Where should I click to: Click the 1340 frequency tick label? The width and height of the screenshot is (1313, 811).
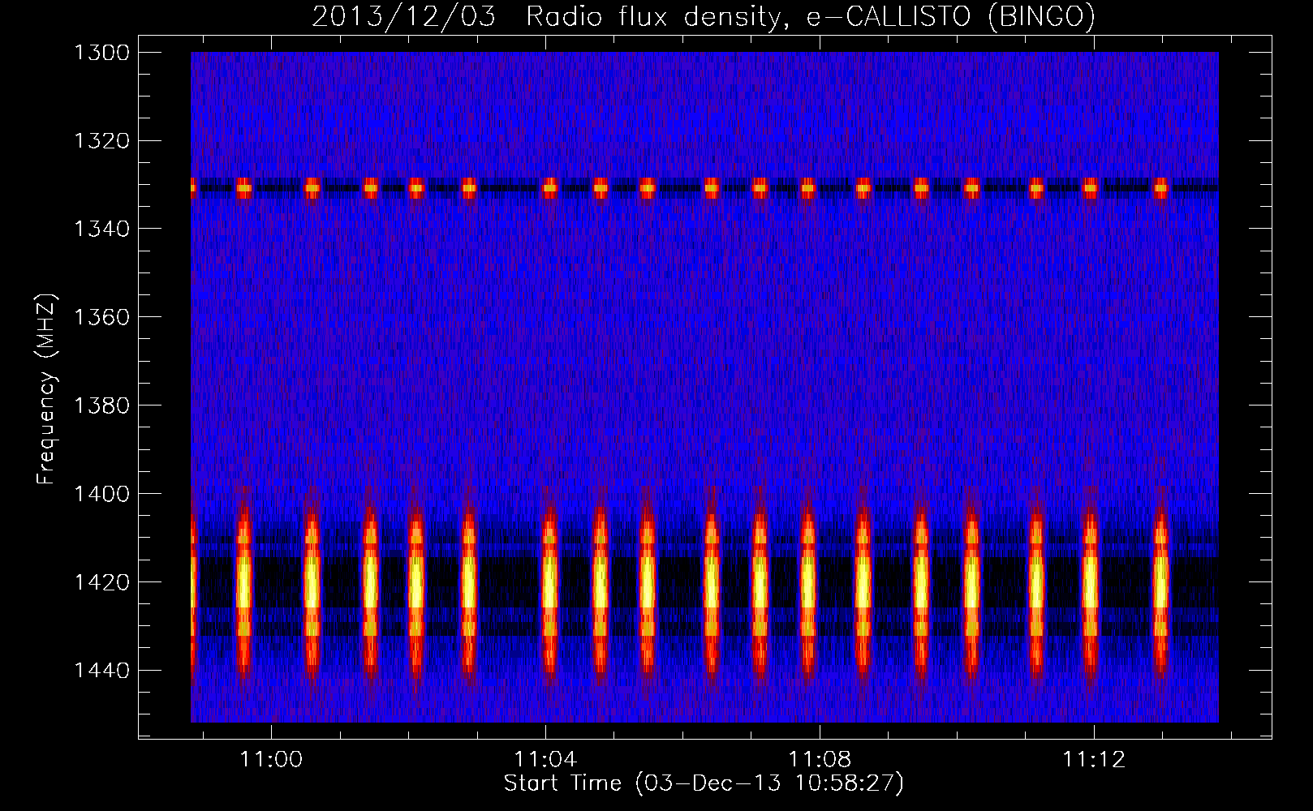pos(101,230)
